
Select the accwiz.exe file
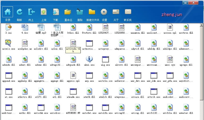(x=8, y=43)
